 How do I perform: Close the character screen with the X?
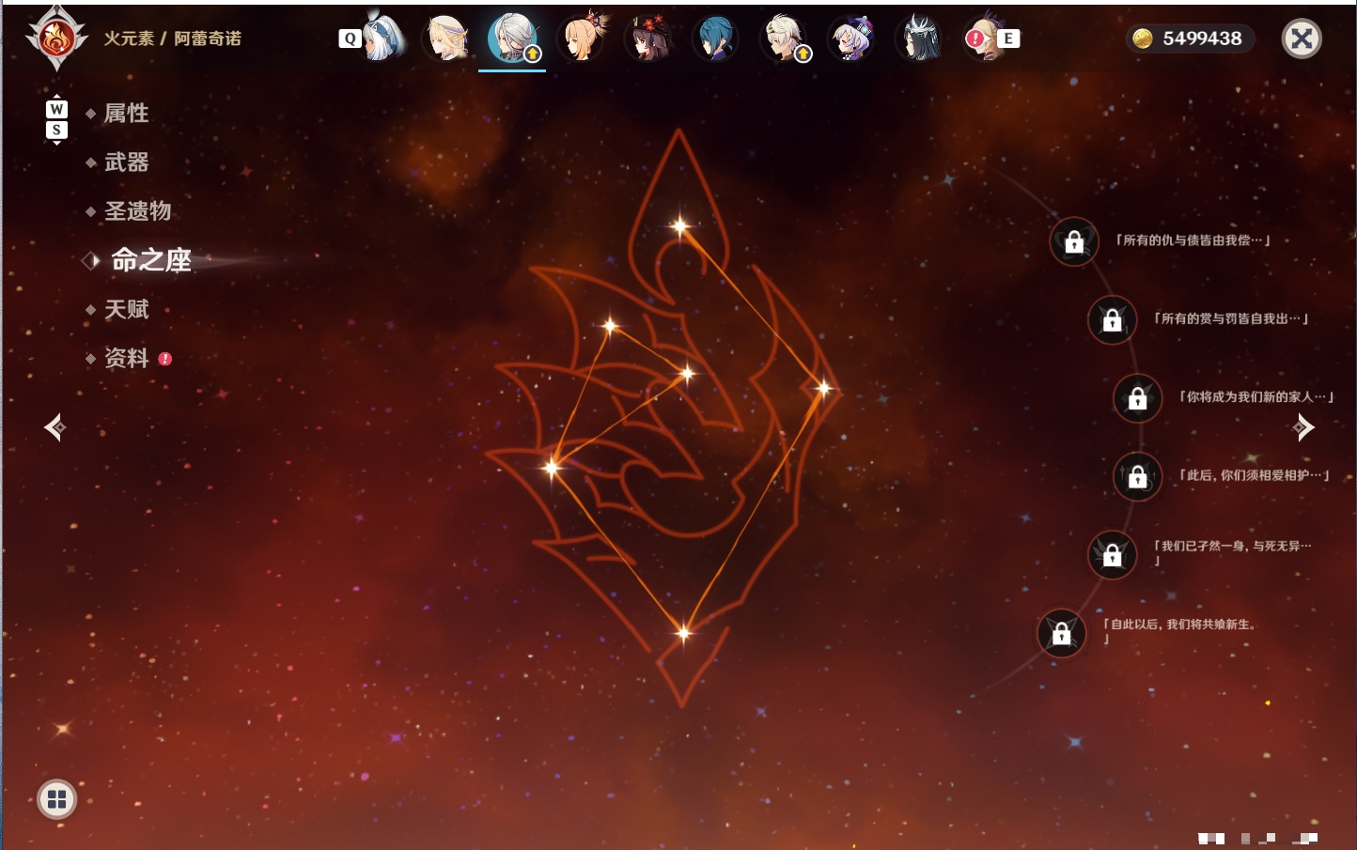click(x=1302, y=39)
